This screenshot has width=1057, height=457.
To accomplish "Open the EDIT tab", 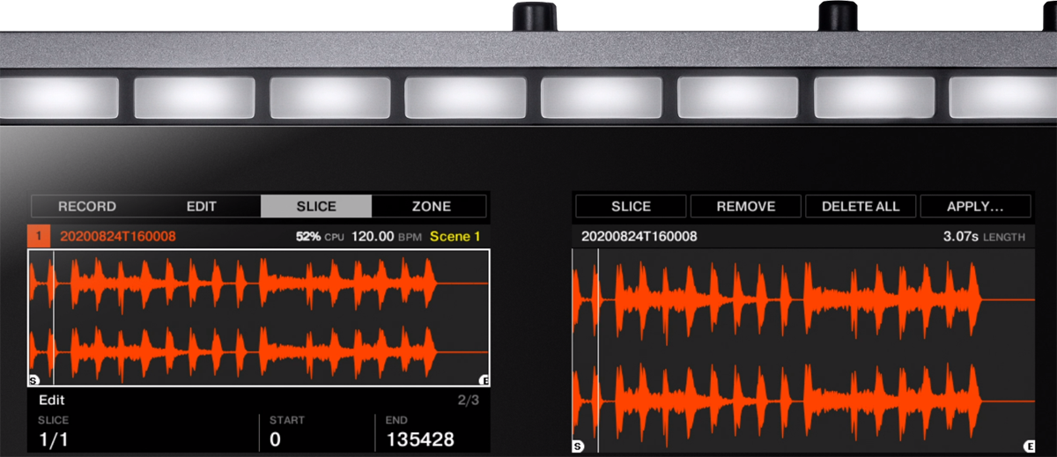I will click(202, 206).
